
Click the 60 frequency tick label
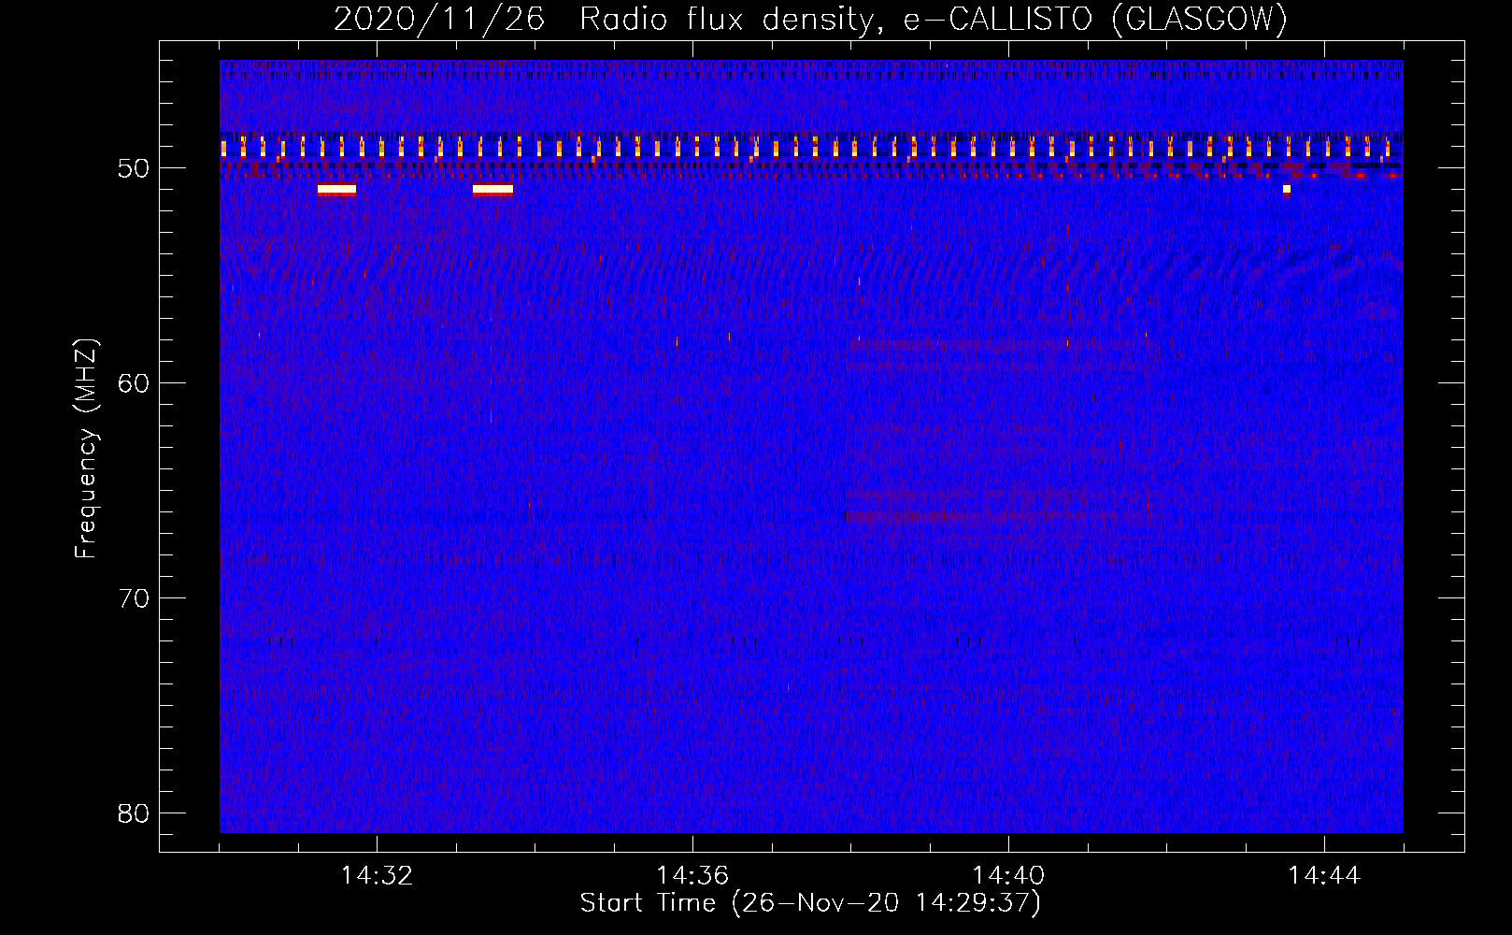click(x=135, y=383)
